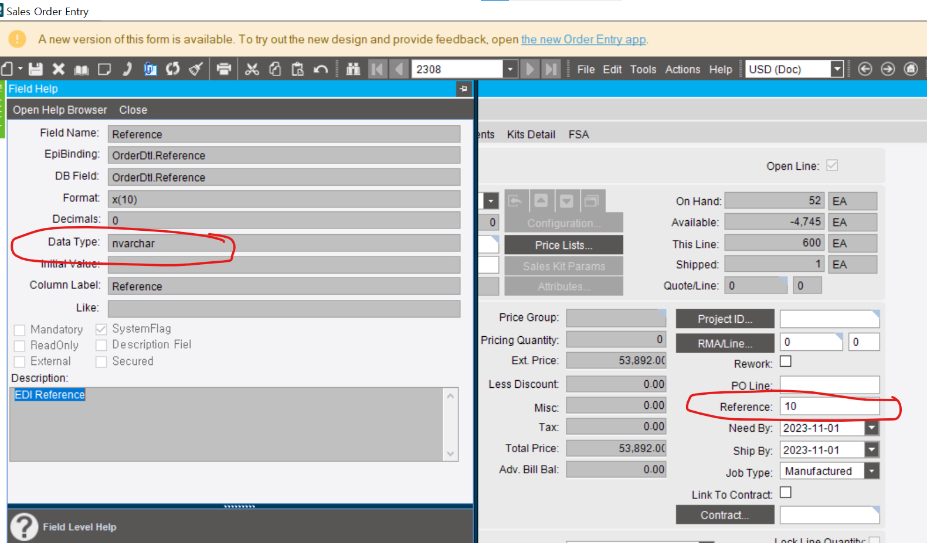Open the USD (Doc) currency dropdown
This screenshot has width=927, height=543.
[837, 69]
